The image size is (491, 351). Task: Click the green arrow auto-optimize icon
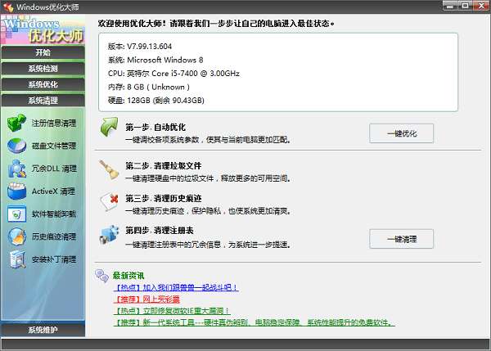click(x=109, y=127)
